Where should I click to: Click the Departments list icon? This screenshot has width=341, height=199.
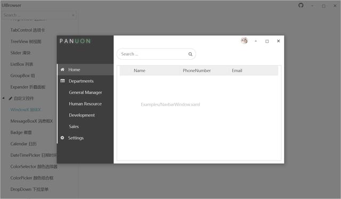[x=63, y=81]
